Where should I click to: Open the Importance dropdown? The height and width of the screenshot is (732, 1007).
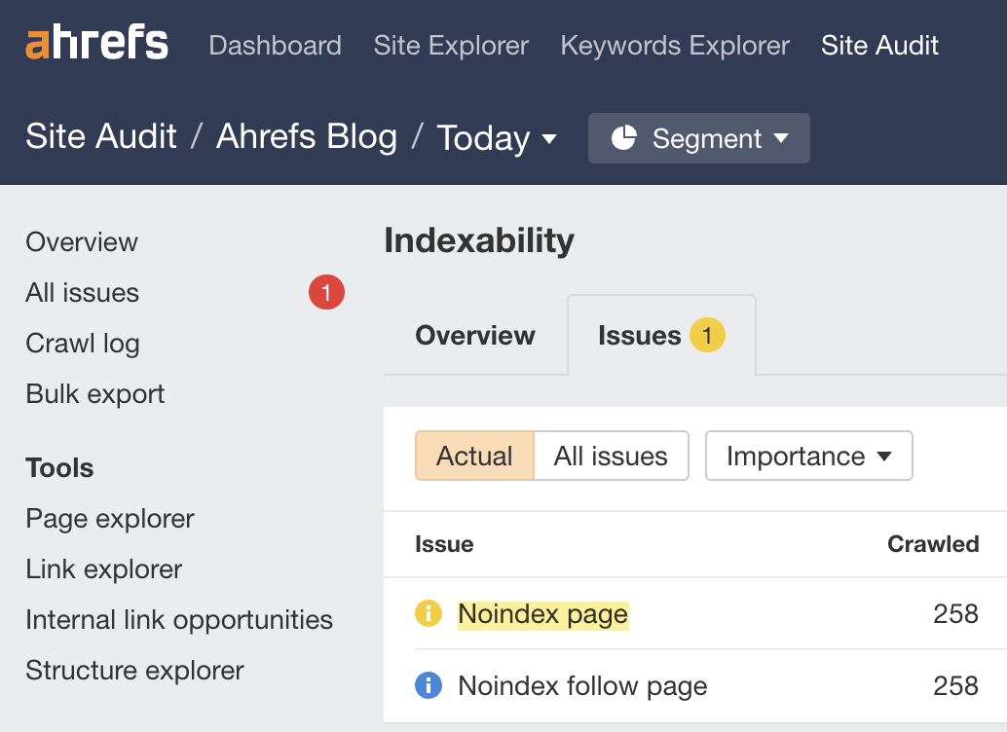(808, 456)
